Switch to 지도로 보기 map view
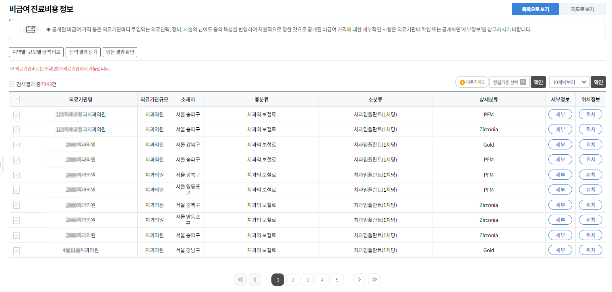The image size is (612, 292). point(582,9)
